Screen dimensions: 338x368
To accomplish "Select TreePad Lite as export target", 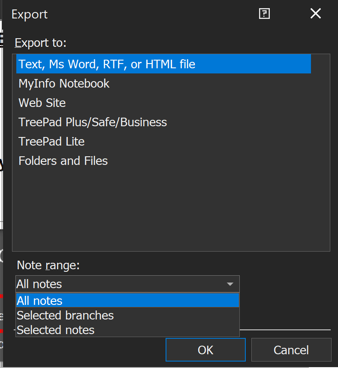I will tap(51, 142).
